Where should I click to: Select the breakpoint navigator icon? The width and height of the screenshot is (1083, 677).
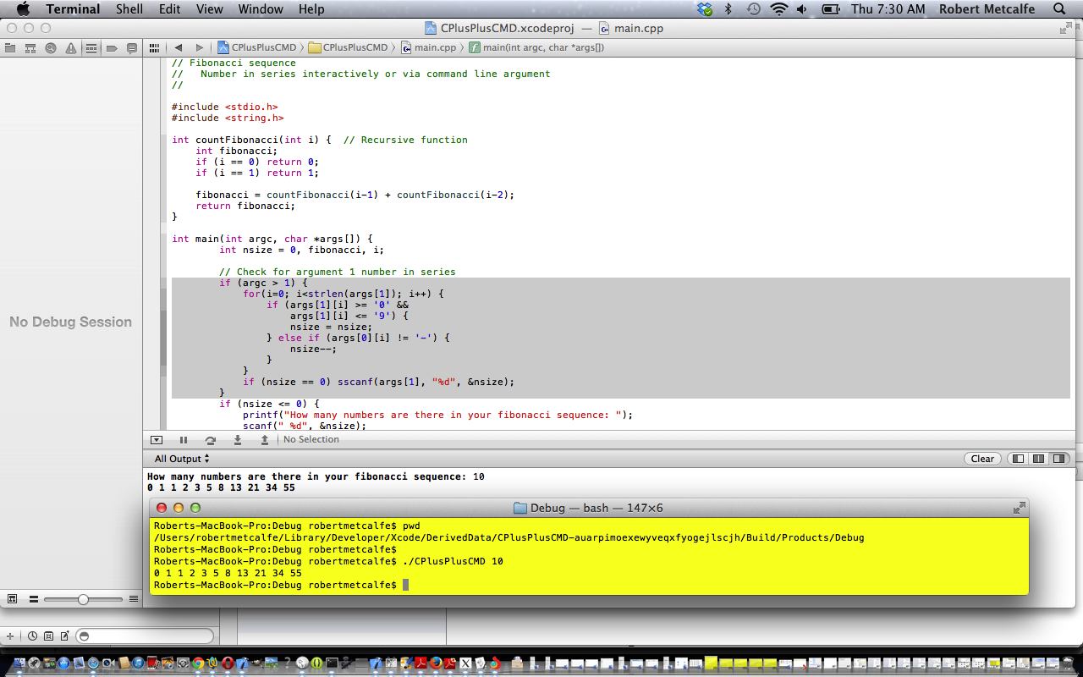[x=112, y=48]
